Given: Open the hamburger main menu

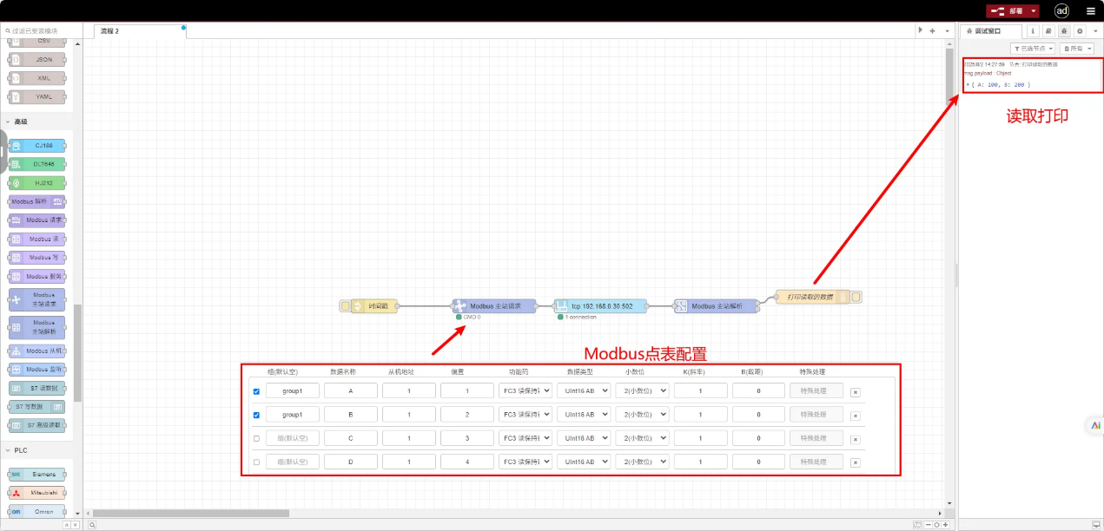Looking at the screenshot, I should [1090, 11].
